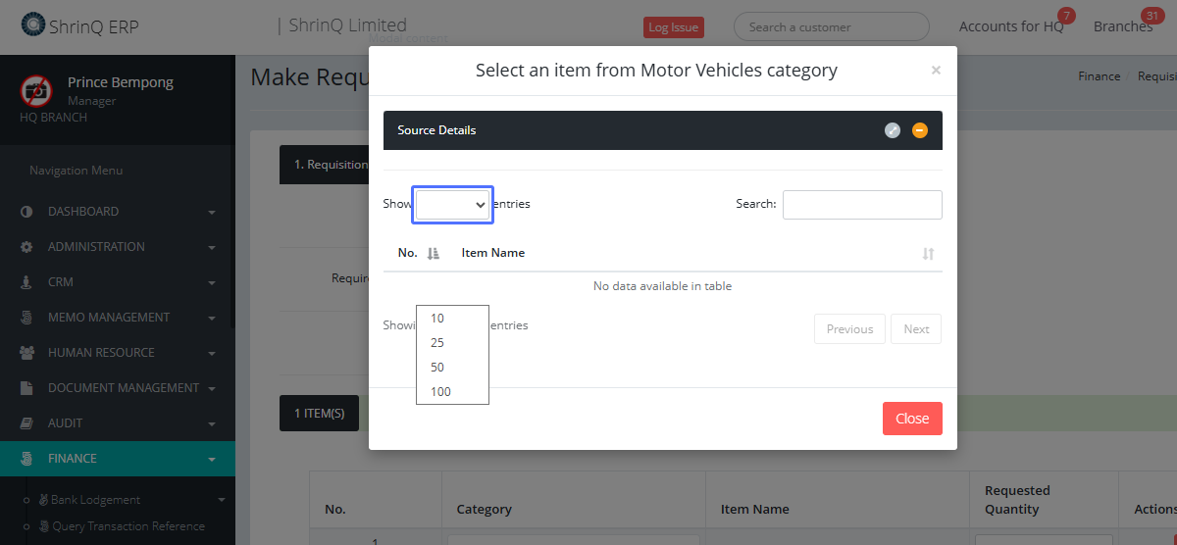Image resolution: width=1177 pixels, height=545 pixels.
Task: Click the ShrinQ ERP logo icon
Action: 32,25
